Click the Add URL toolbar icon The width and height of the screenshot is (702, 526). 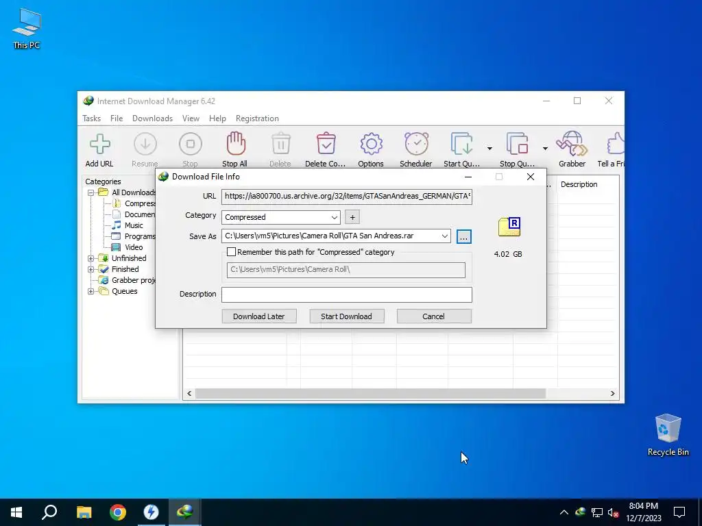point(99,144)
